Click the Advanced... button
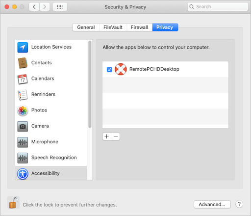The height and width of the screenshot is (216, 251). click(x=212, y=204)
